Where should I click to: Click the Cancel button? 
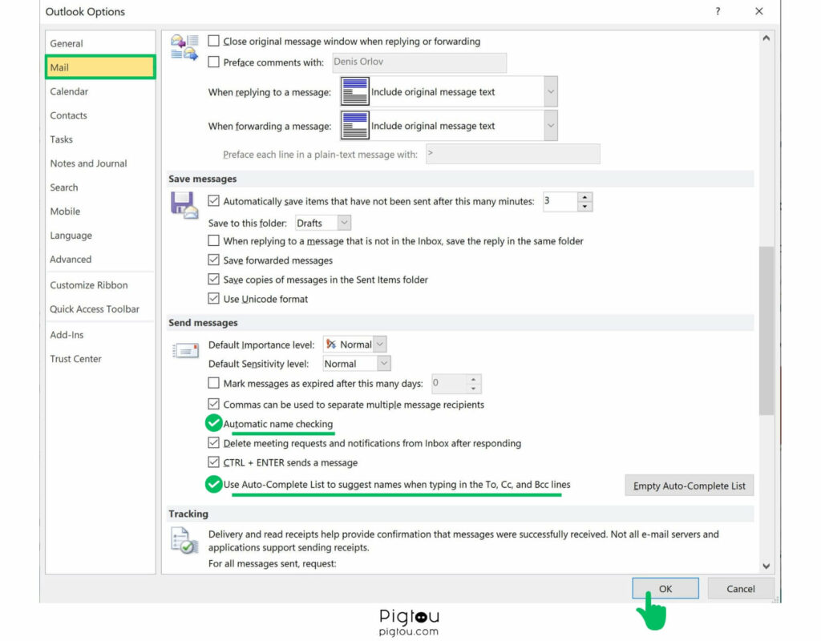click(740, 588)
